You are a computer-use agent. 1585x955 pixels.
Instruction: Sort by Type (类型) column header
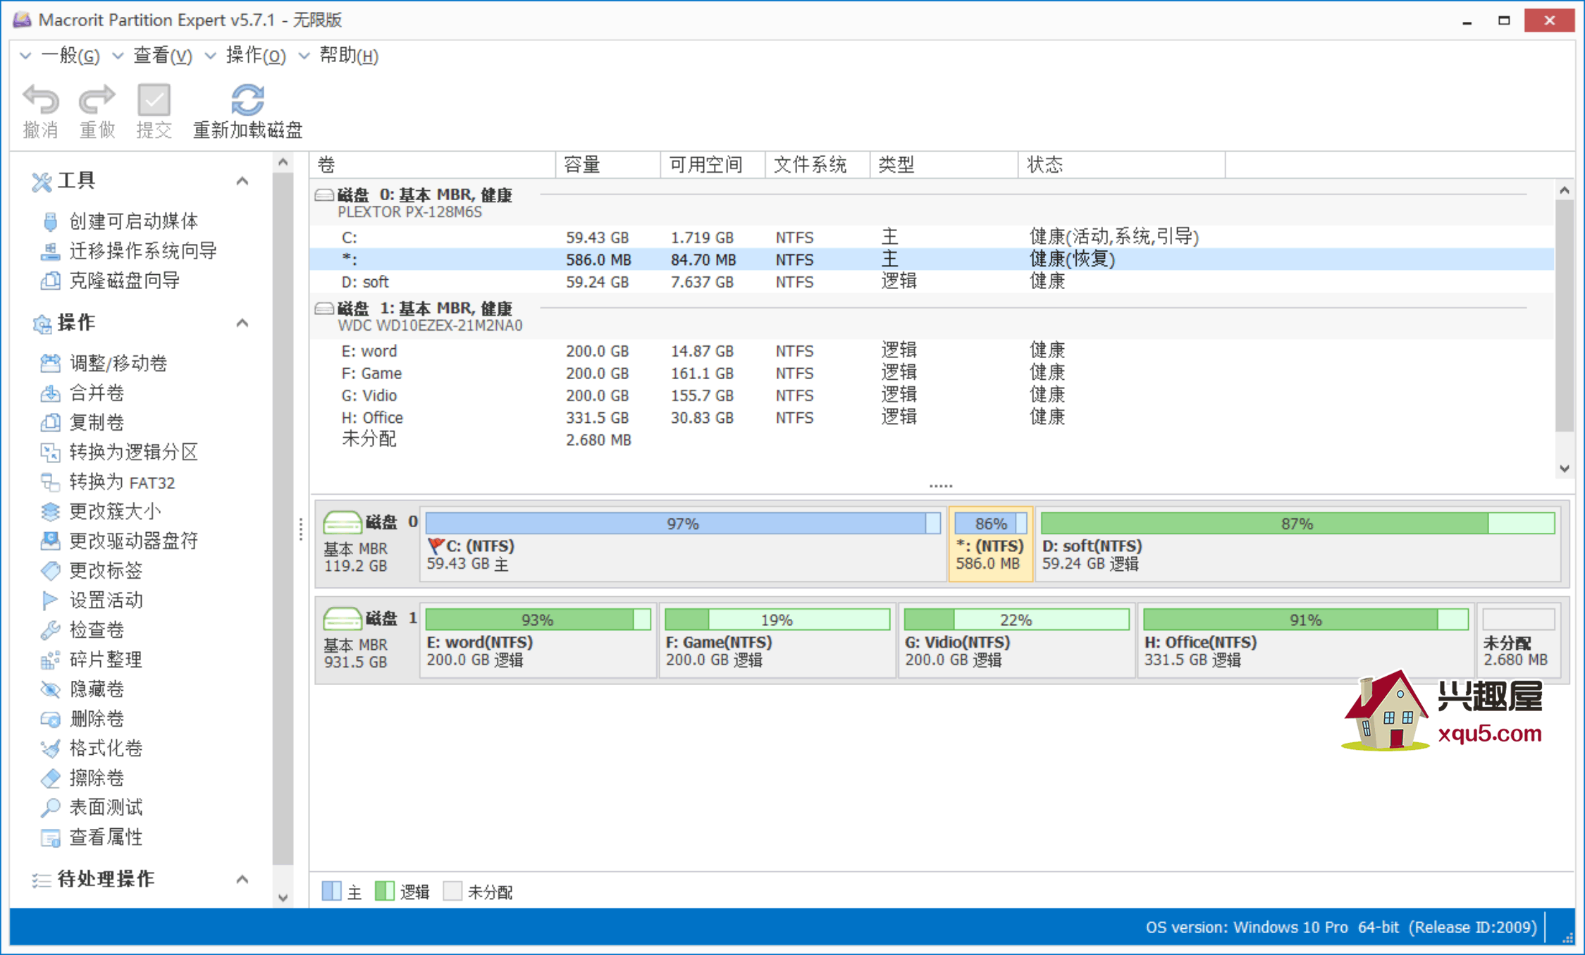944,165
